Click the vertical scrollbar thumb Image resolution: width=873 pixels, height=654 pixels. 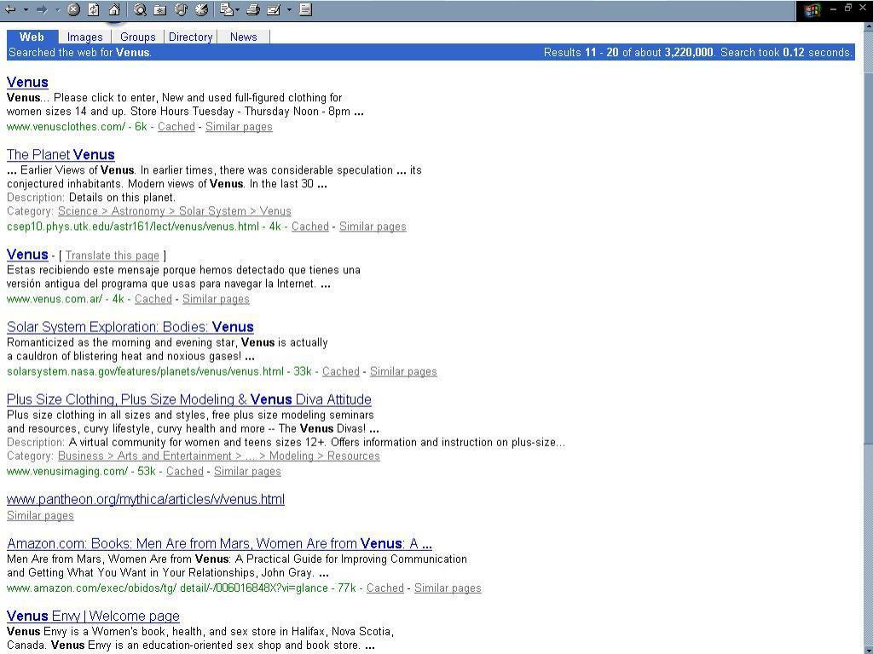click(868, 257)
